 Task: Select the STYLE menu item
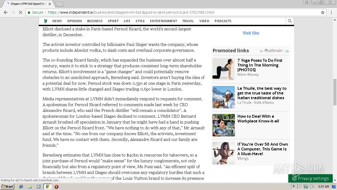click(x=140, y=21)
